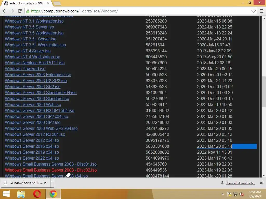Reload the current page
266x199 pixels.
pyautogui.click(x=19, y=11)
